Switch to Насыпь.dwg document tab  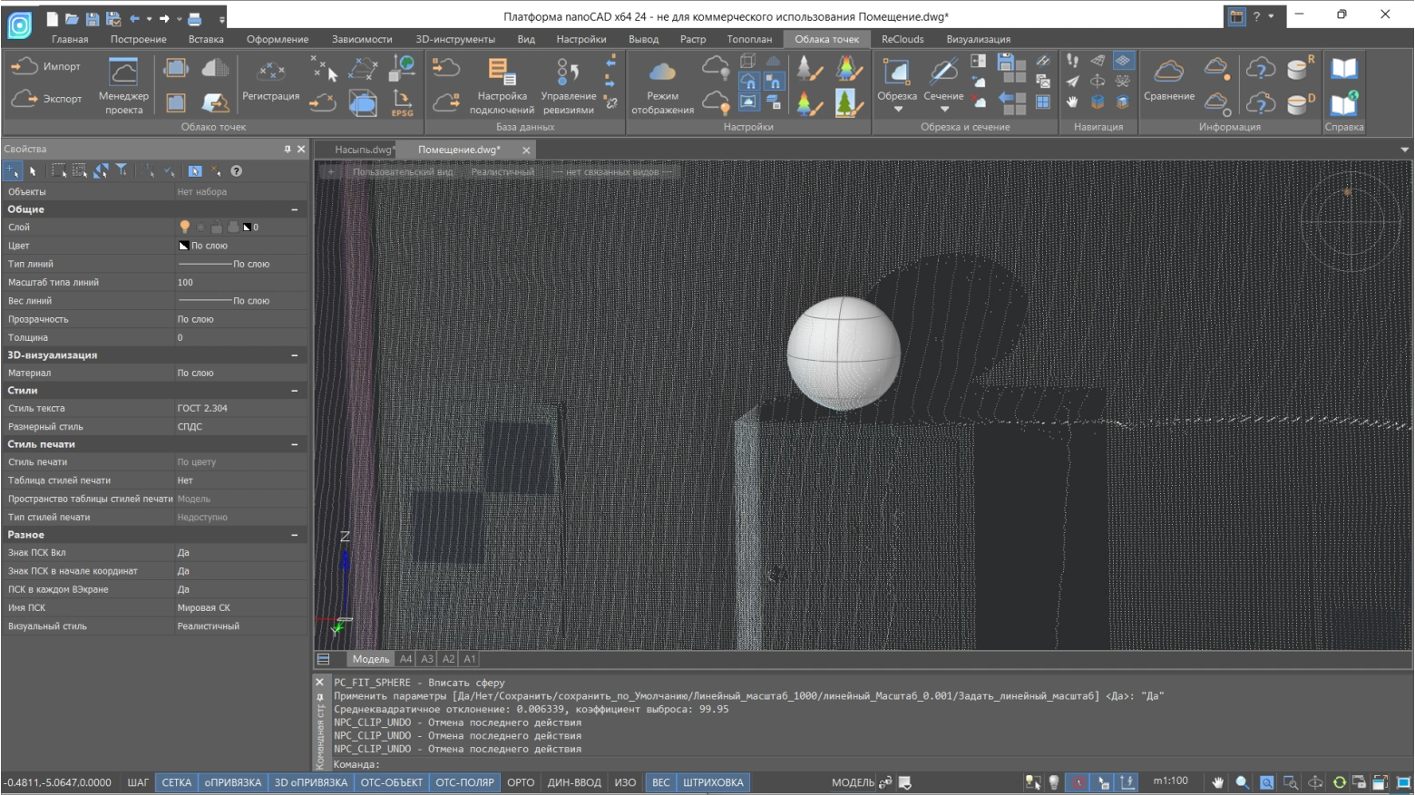point(362,150)
